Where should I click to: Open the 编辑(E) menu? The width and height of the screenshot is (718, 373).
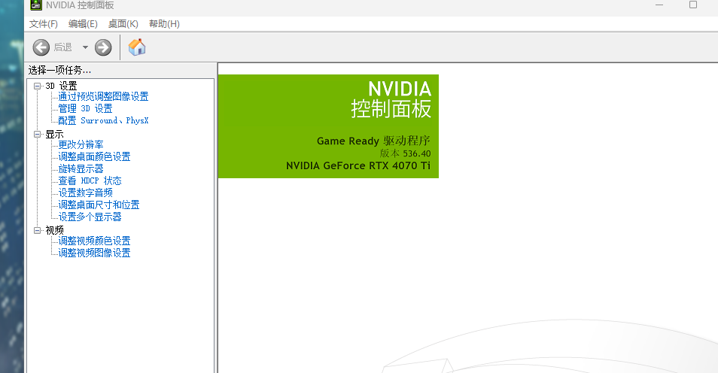tap(83, 24)
